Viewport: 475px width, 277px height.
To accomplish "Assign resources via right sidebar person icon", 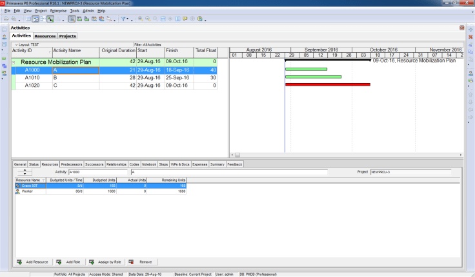I will point(470,73).
